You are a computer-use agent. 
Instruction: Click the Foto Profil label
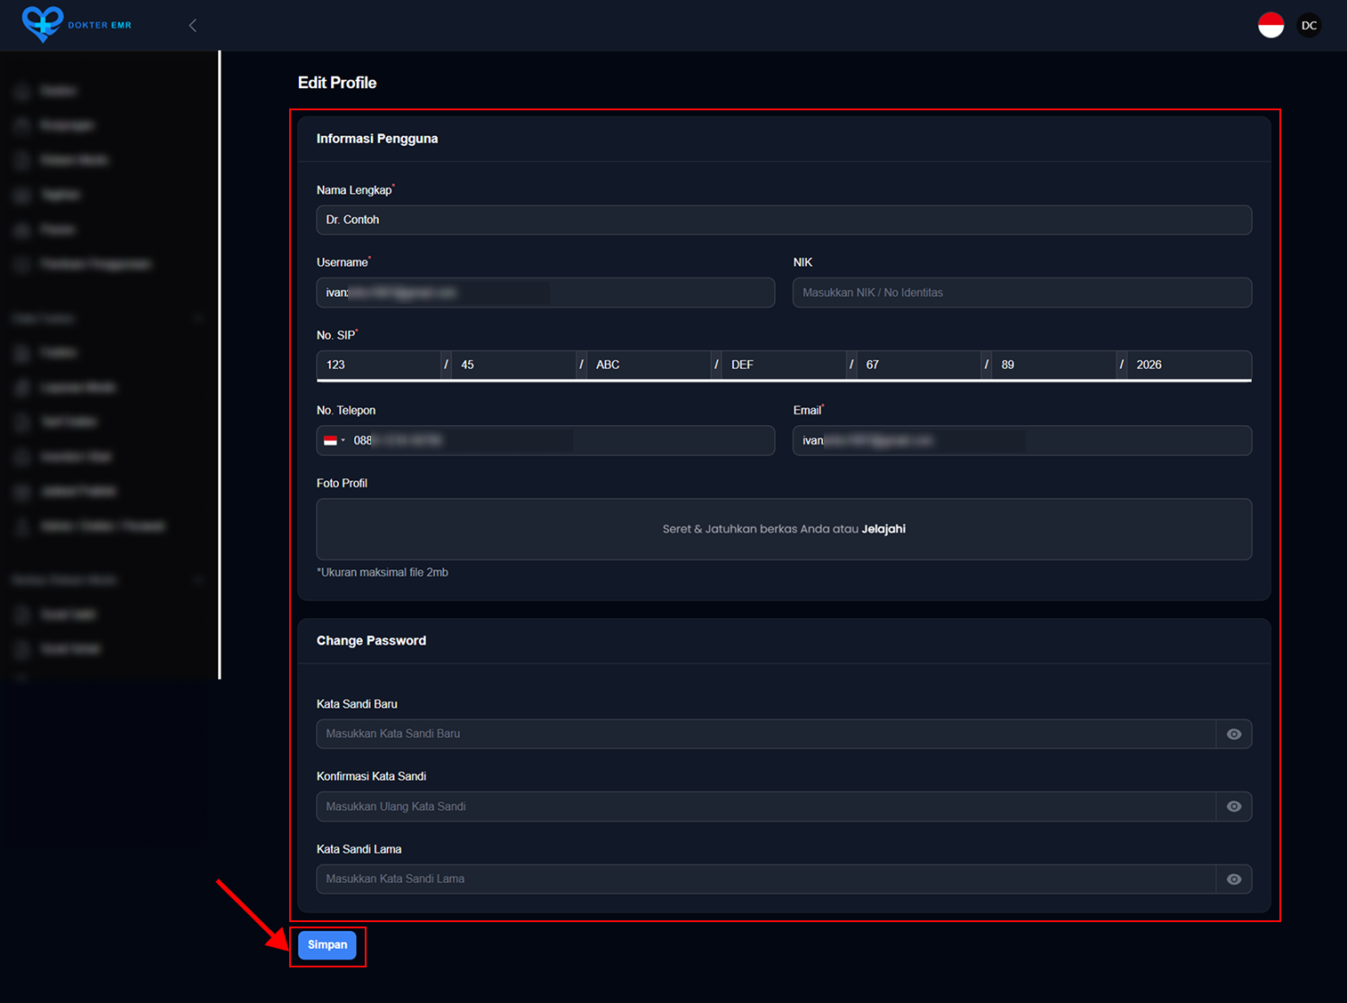342,483
